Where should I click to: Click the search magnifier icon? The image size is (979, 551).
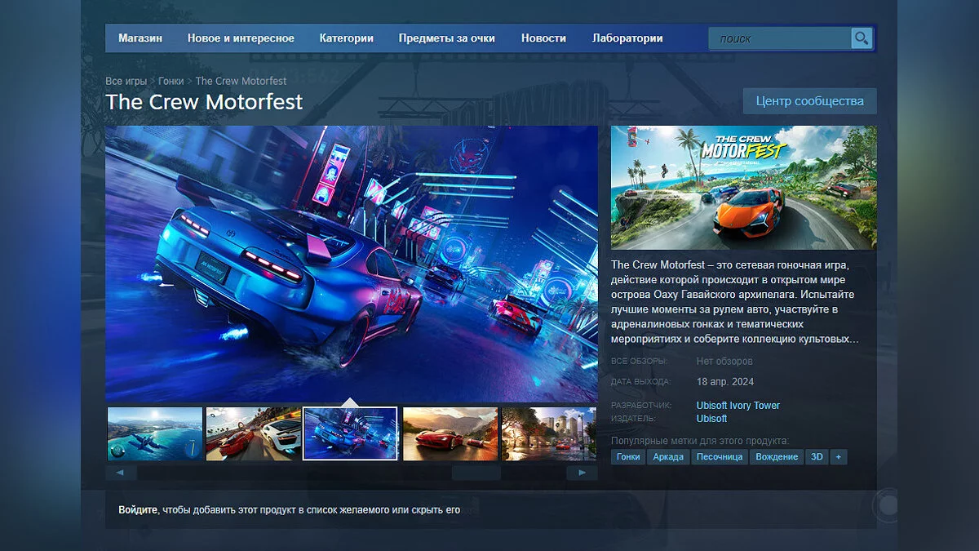(x=862, y=38)
